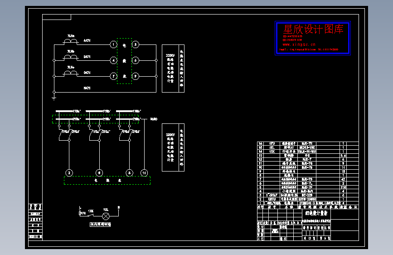Click the green dashed meter box lower label
393x255 pixels.
(107, 181)
